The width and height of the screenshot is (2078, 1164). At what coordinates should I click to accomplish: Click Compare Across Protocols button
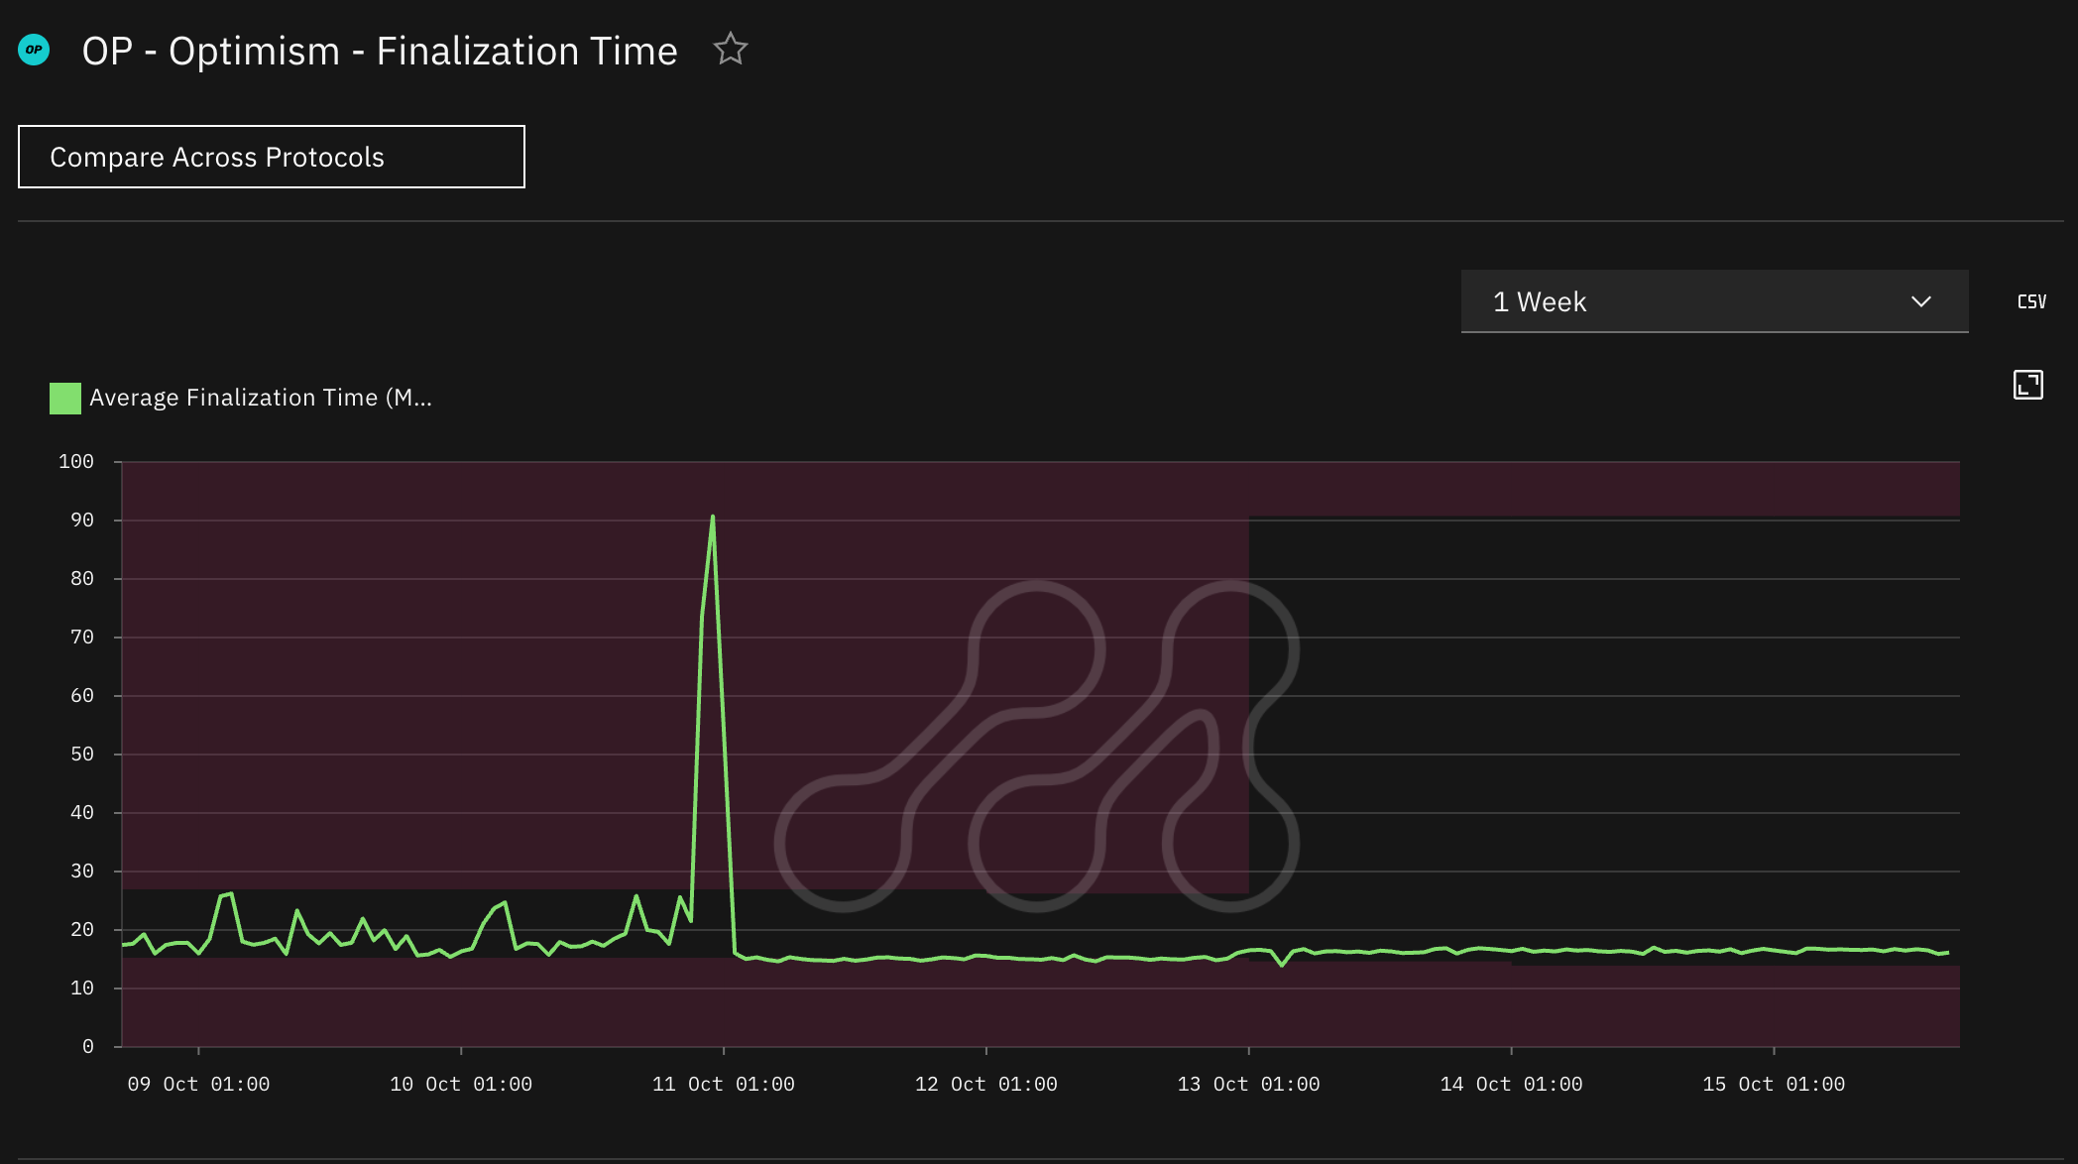point(271,157)
